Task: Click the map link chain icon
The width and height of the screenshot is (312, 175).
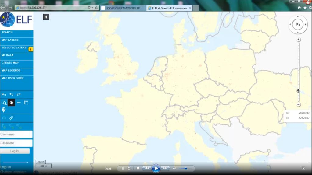Action: point(11,118)
